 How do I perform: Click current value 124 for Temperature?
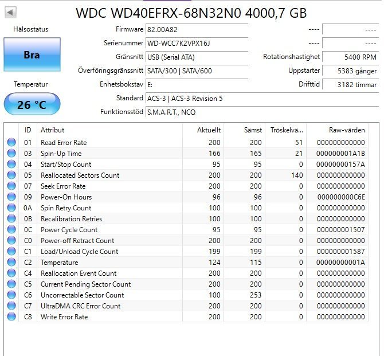[214, 262]
